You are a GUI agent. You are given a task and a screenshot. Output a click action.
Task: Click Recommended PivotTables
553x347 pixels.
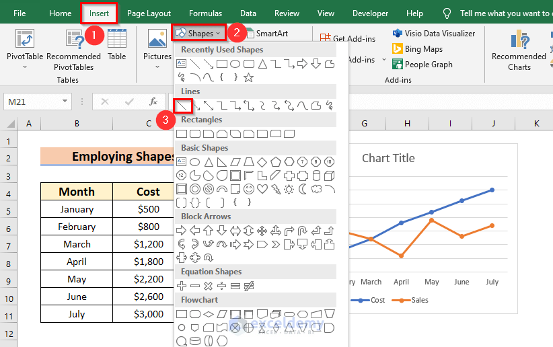coord(74,50)
